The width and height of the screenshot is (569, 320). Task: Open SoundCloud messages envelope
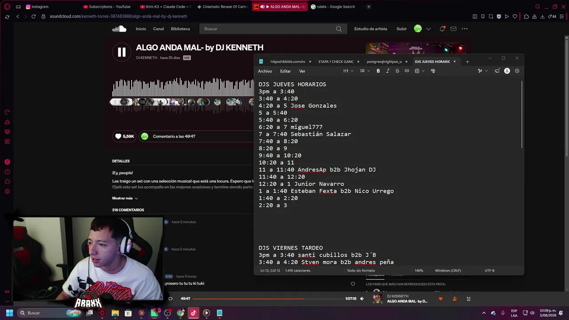tap(453, 29)
